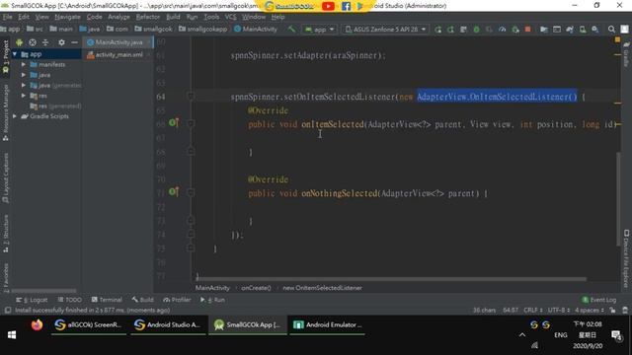The height and width of the screenshot is (355, 632).
Task: Click the override gutter icon beside onNothingSelected
Action: [174, 191]
